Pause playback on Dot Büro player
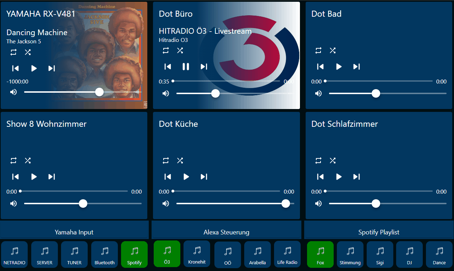This screenshot has height=271, width=454. click(x=186, y=66)
